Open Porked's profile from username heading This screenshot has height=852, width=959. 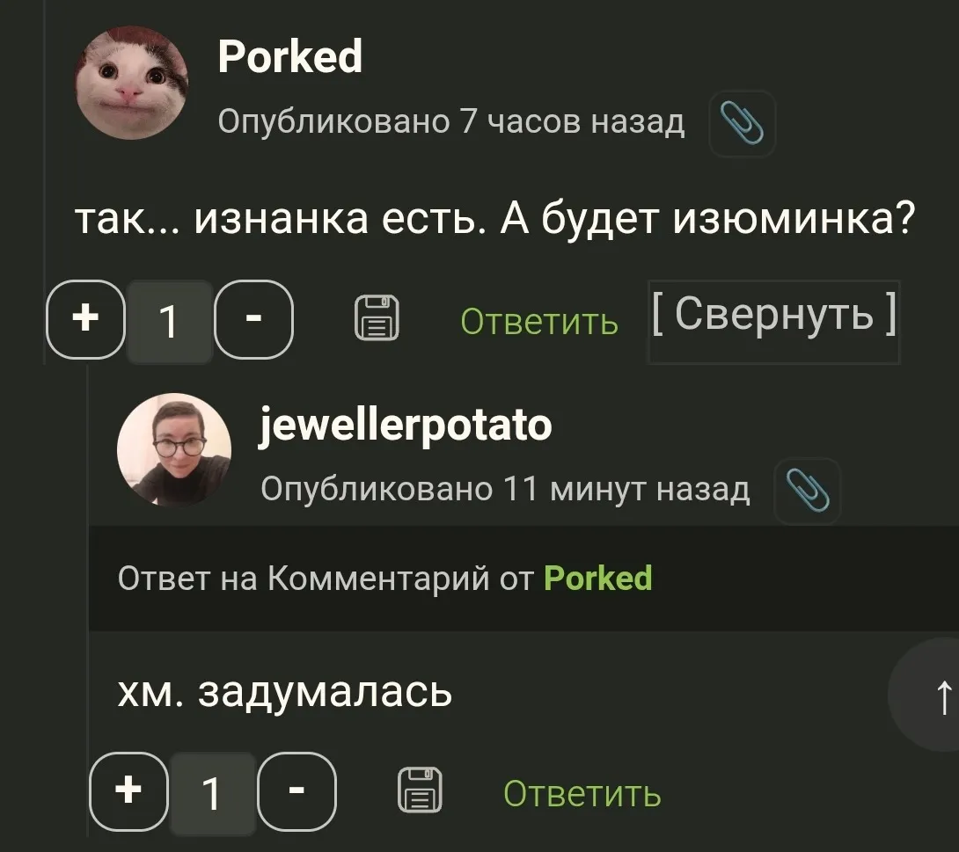pyautogui.click(x=290, y=57)
